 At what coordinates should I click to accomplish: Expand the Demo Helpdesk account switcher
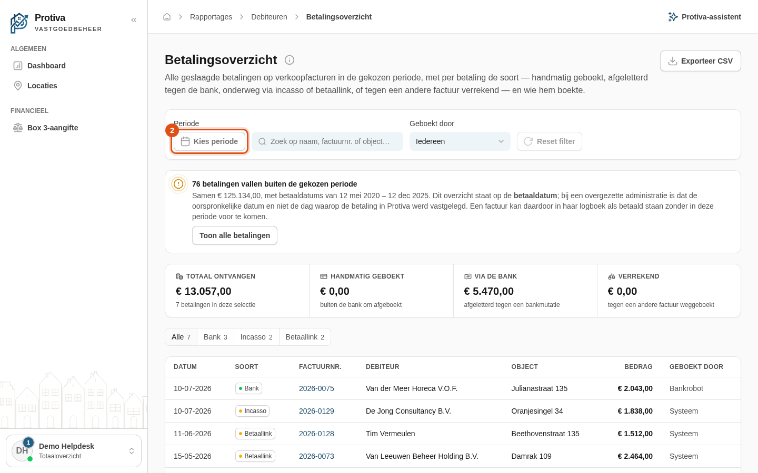(x=74, y=451)
